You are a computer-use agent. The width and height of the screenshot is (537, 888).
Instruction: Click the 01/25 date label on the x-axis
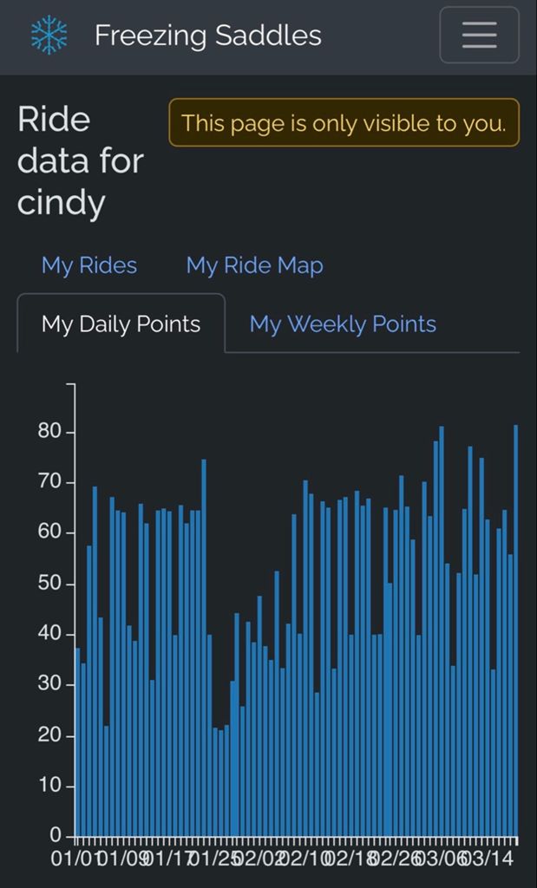(x=211, y=859)
